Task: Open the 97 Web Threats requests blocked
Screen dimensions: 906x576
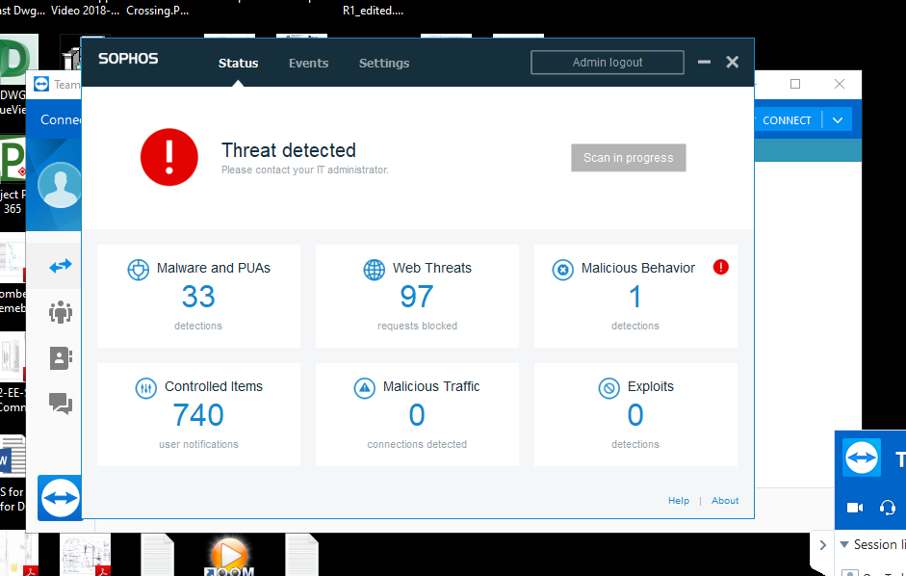Action: (x=417, y=297)
